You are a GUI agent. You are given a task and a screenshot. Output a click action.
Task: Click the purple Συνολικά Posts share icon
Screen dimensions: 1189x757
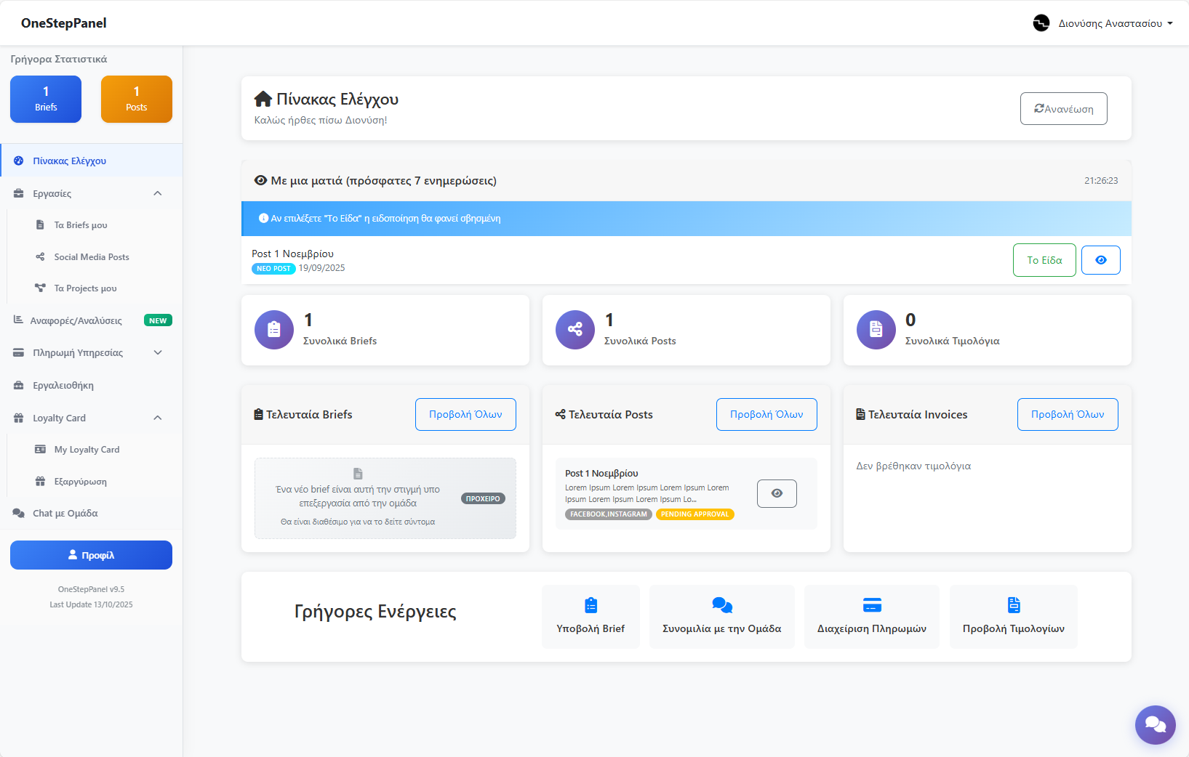[575, 330]
